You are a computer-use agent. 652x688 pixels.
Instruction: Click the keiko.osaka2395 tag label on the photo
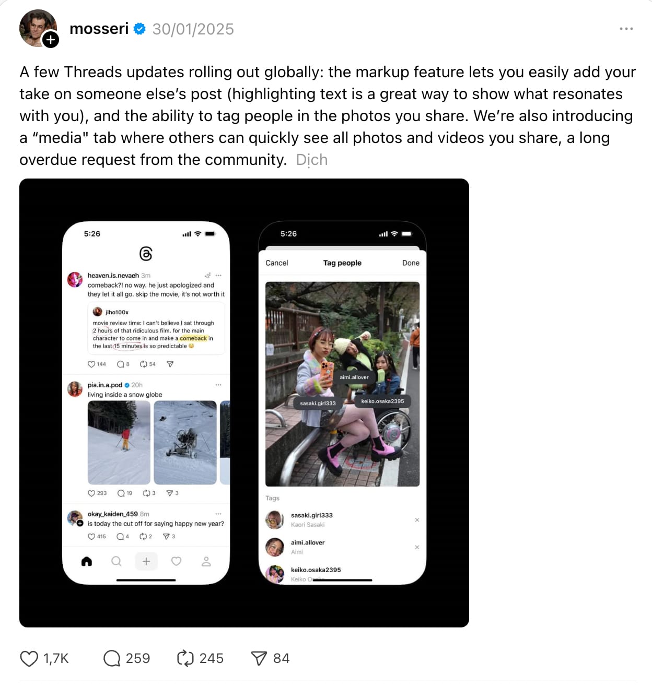click(x=382, y=401)
